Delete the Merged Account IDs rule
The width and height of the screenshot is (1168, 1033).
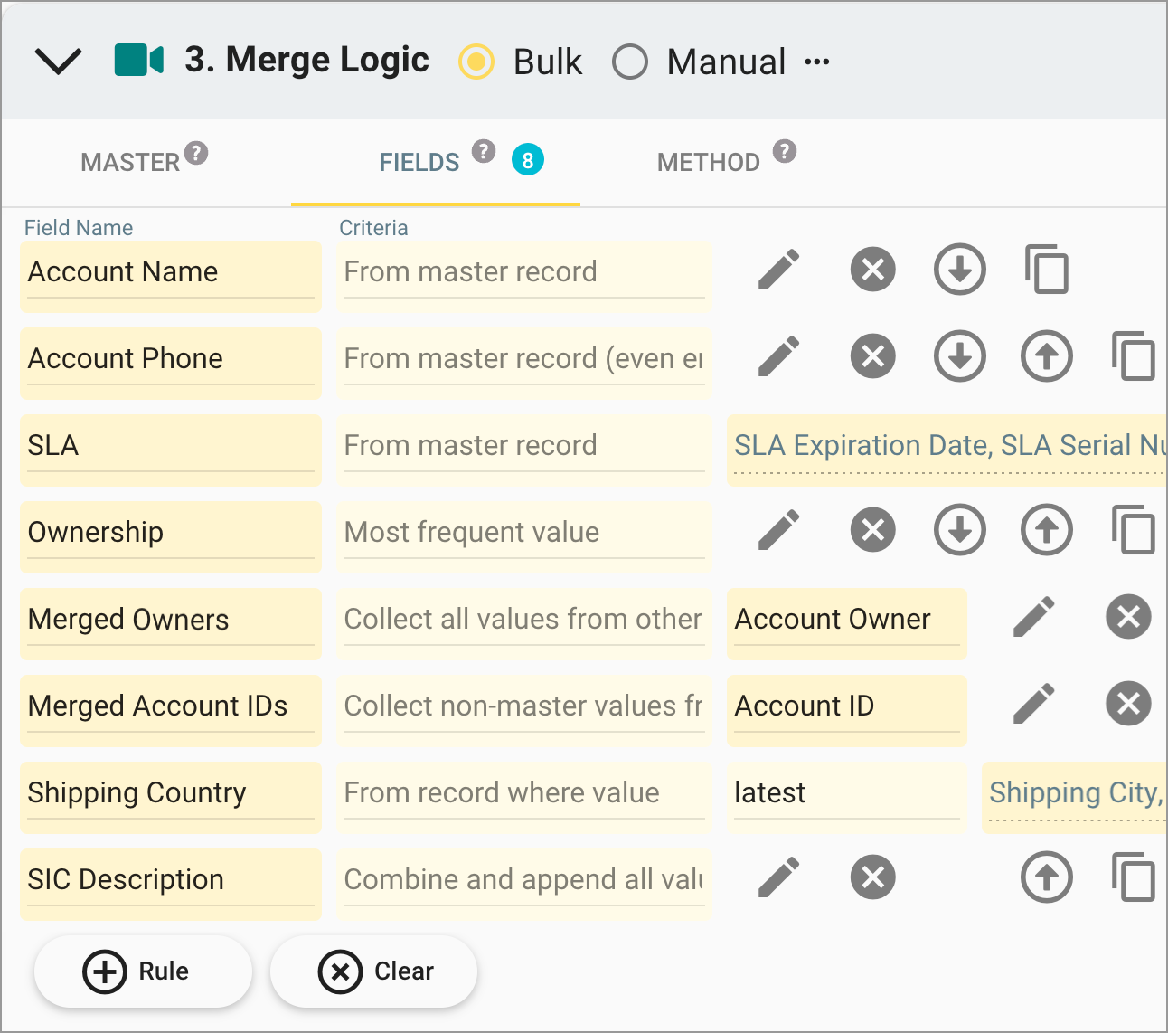[1128, 704]
